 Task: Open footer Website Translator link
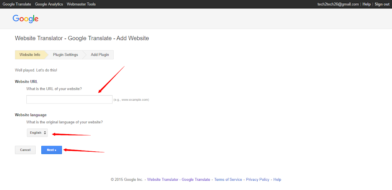click(163, 180)
